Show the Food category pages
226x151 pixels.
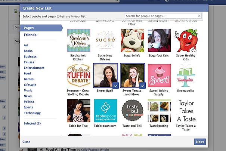click(x=27, y=73)
